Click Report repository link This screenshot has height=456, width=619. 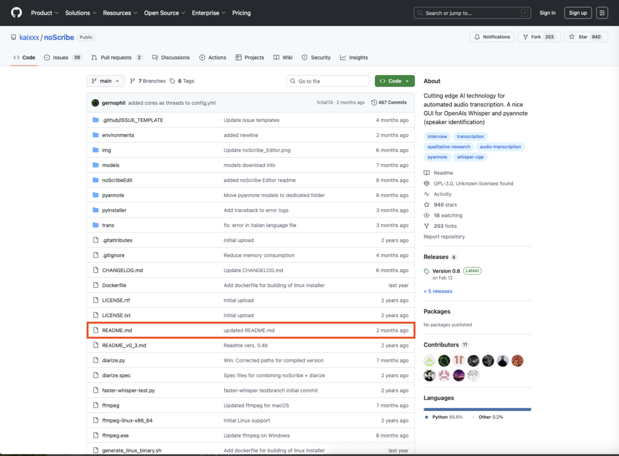click(x=444, y=237)
